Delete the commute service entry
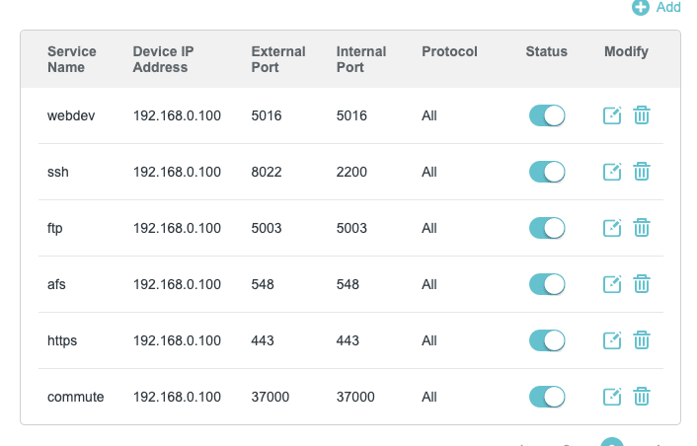 pyautogui.click(x=642, y=397)
